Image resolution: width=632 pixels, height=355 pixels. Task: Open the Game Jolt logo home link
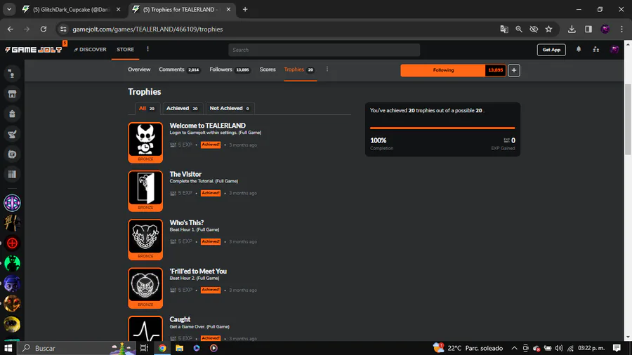(33, 50)
